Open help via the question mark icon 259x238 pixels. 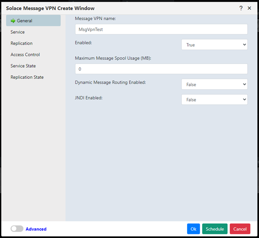[241, 8]
